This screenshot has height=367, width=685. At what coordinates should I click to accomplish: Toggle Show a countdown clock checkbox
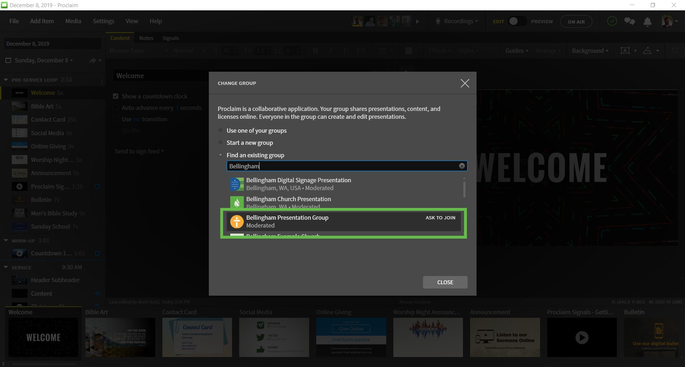[116, 96]
